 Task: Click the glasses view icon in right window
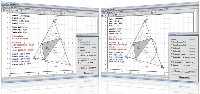tap(106, 15)
